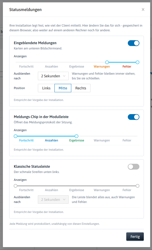
Task: Click Fortschritt label in Eingeblendete Meldungen slider
Action: pos(26,67)
